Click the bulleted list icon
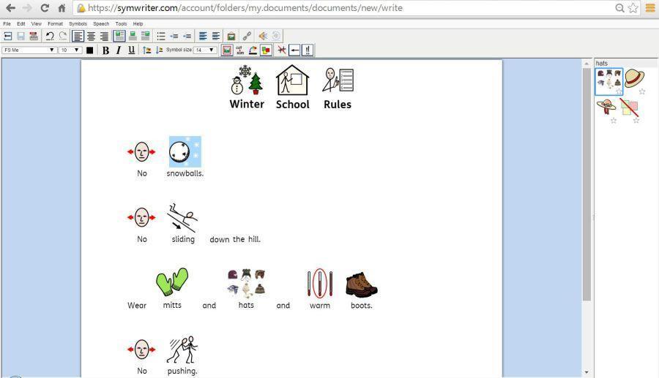 click(x=161, y=36)
